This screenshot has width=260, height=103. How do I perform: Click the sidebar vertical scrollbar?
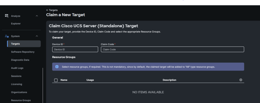43,85
